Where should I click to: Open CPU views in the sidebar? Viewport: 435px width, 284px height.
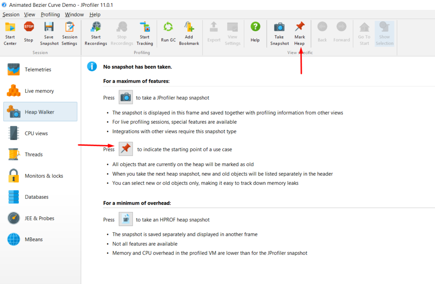click(x=36, y=133)
